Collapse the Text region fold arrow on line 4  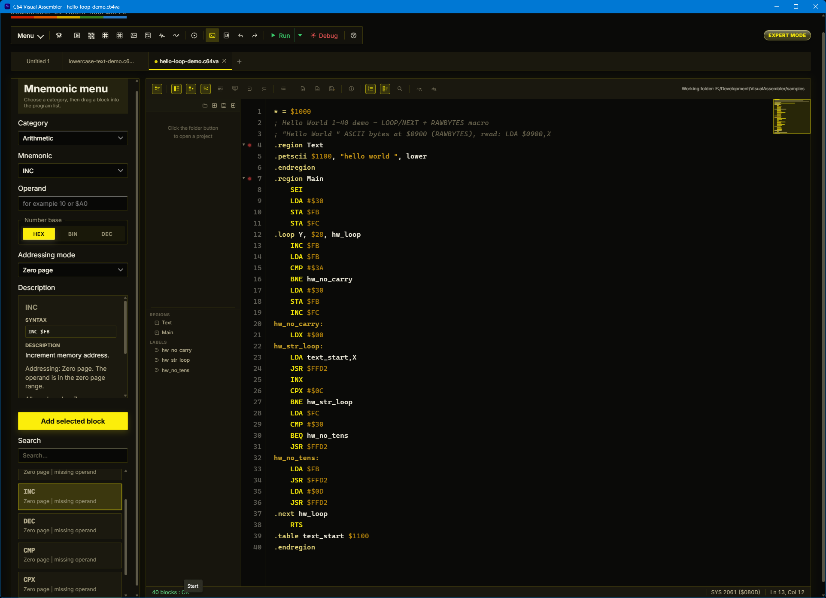click(243, 145)
